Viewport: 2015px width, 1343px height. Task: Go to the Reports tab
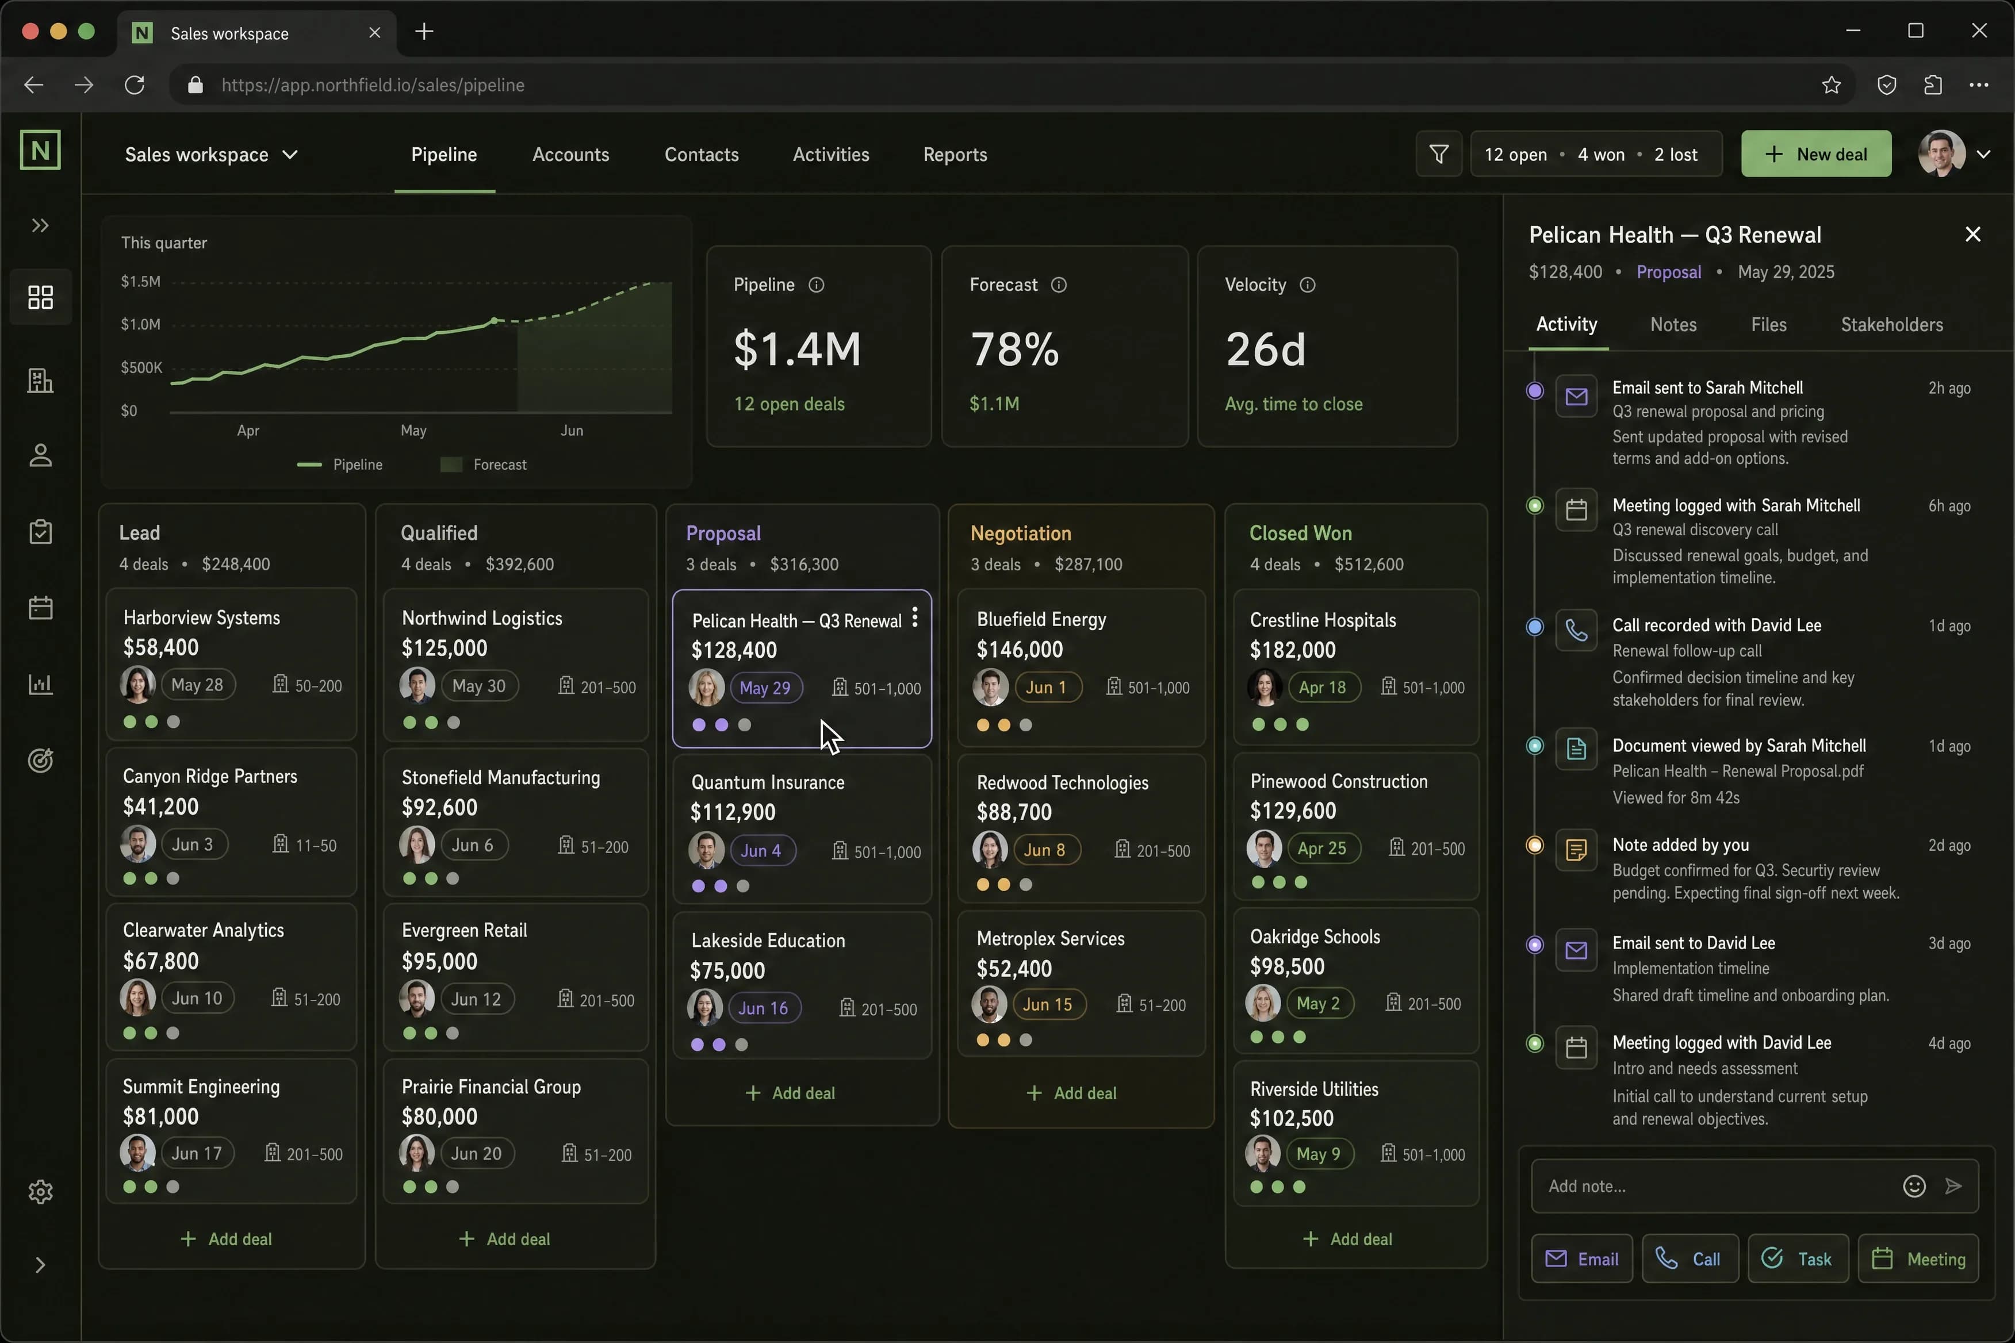coord(955,155)
